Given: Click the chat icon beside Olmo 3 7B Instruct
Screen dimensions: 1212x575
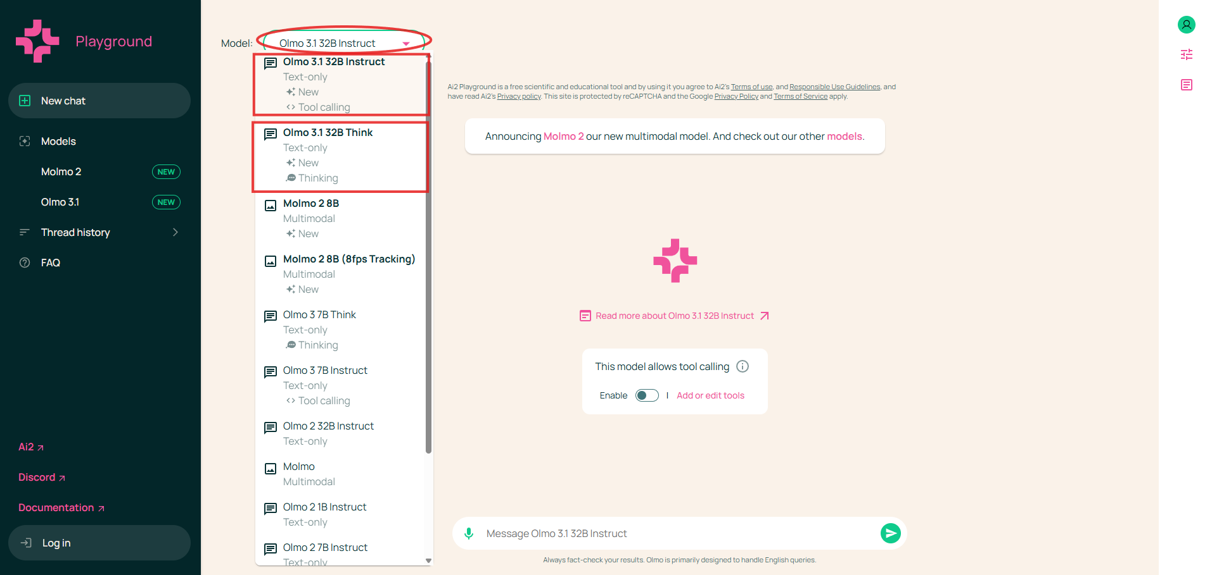Looking at the screenshot, I should click(x=271, y=372).
